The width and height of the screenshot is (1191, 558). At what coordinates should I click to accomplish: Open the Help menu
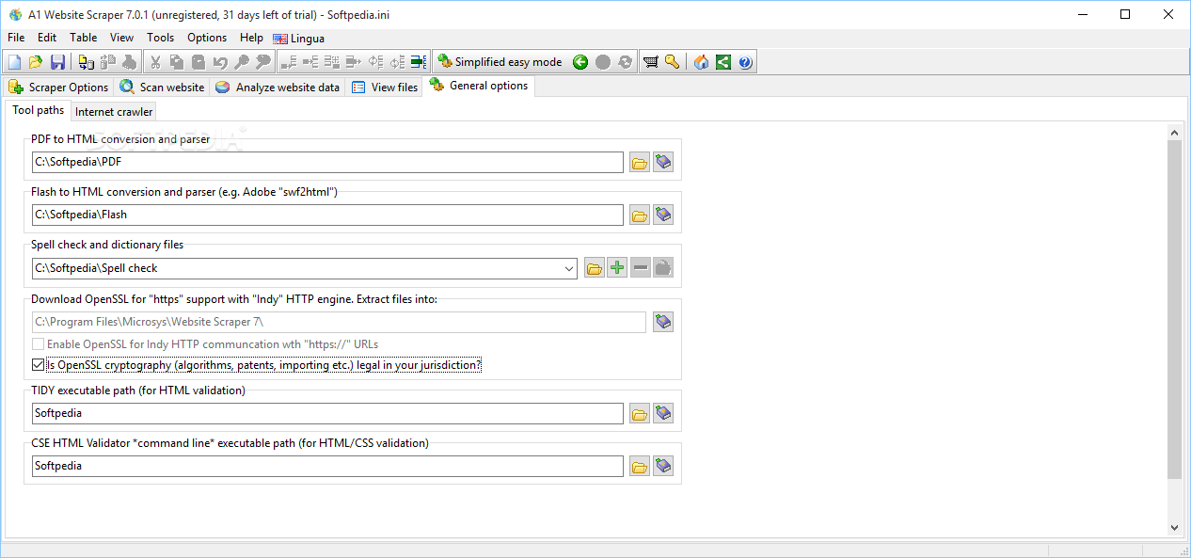[251, 38]
